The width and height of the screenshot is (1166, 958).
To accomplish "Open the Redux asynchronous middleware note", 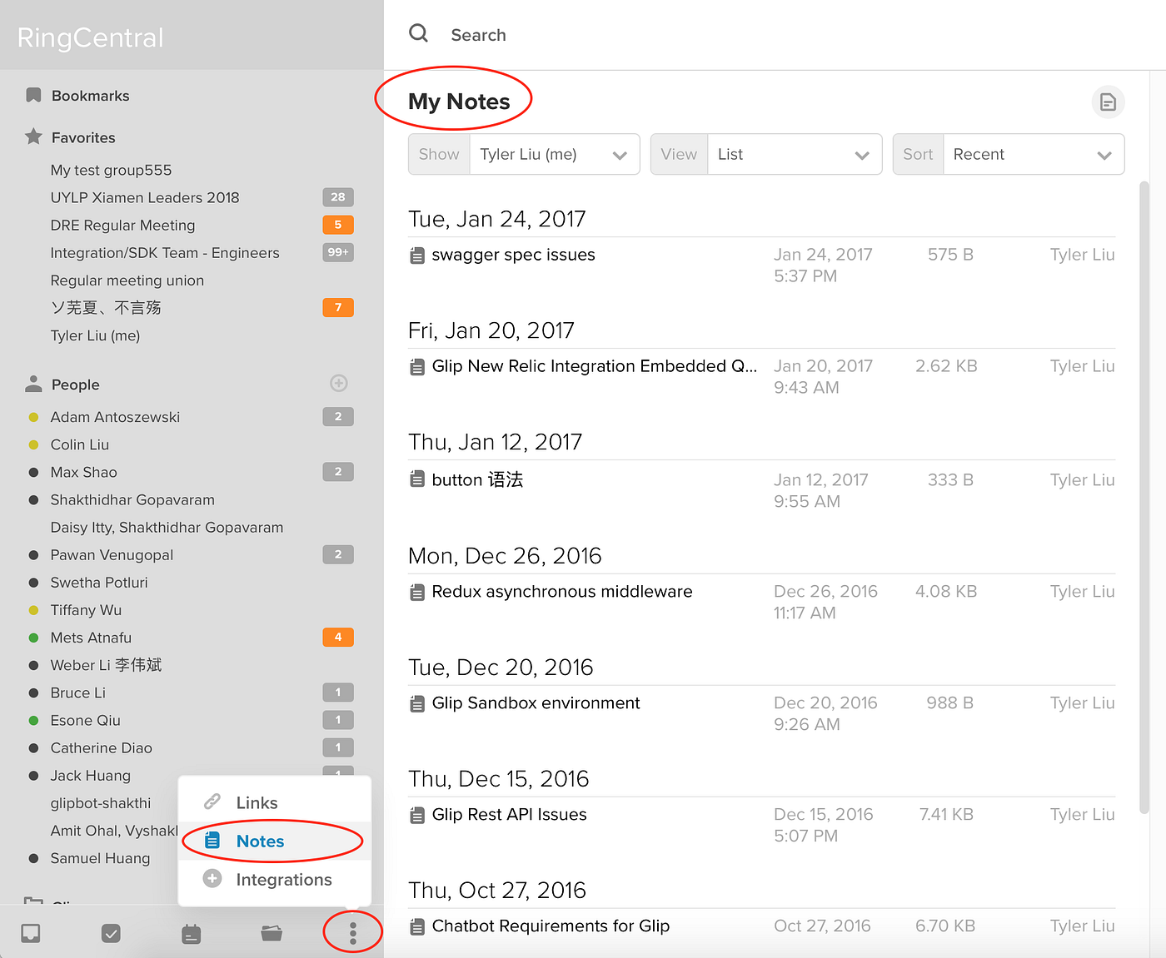I will tap(562, 592).
